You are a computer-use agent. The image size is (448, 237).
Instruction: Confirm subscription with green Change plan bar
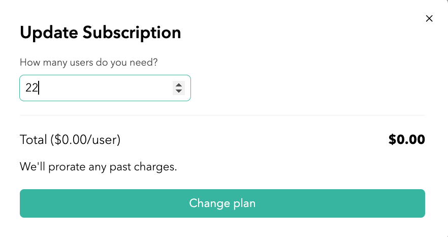222,203
